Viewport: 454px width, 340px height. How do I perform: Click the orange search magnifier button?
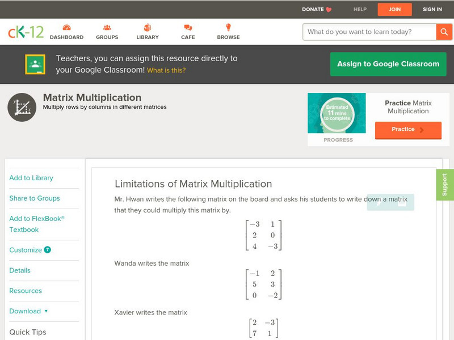pos(444,32)
